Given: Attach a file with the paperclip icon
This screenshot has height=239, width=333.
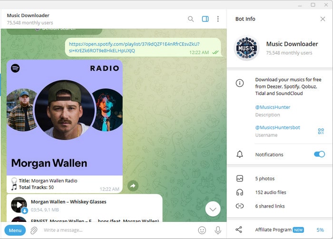Looking at the screenshot, I should click(x=34, y=230).
